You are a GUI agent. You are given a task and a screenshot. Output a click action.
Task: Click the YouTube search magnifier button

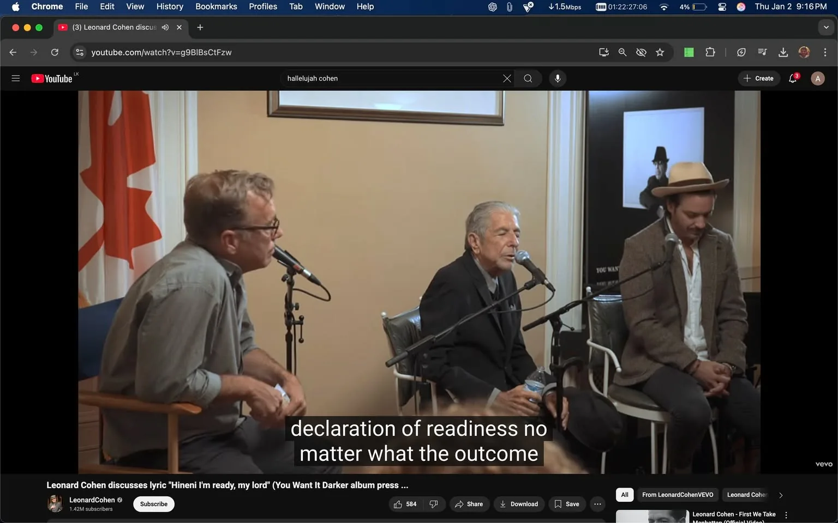[x=528, y=78]
